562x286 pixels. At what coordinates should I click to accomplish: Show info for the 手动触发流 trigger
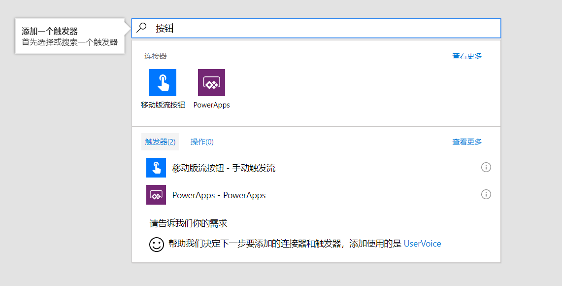(x=486, y=168)
